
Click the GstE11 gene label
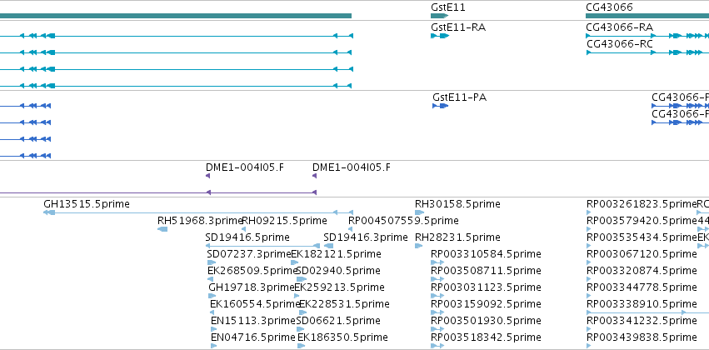(x=448, y=7)
